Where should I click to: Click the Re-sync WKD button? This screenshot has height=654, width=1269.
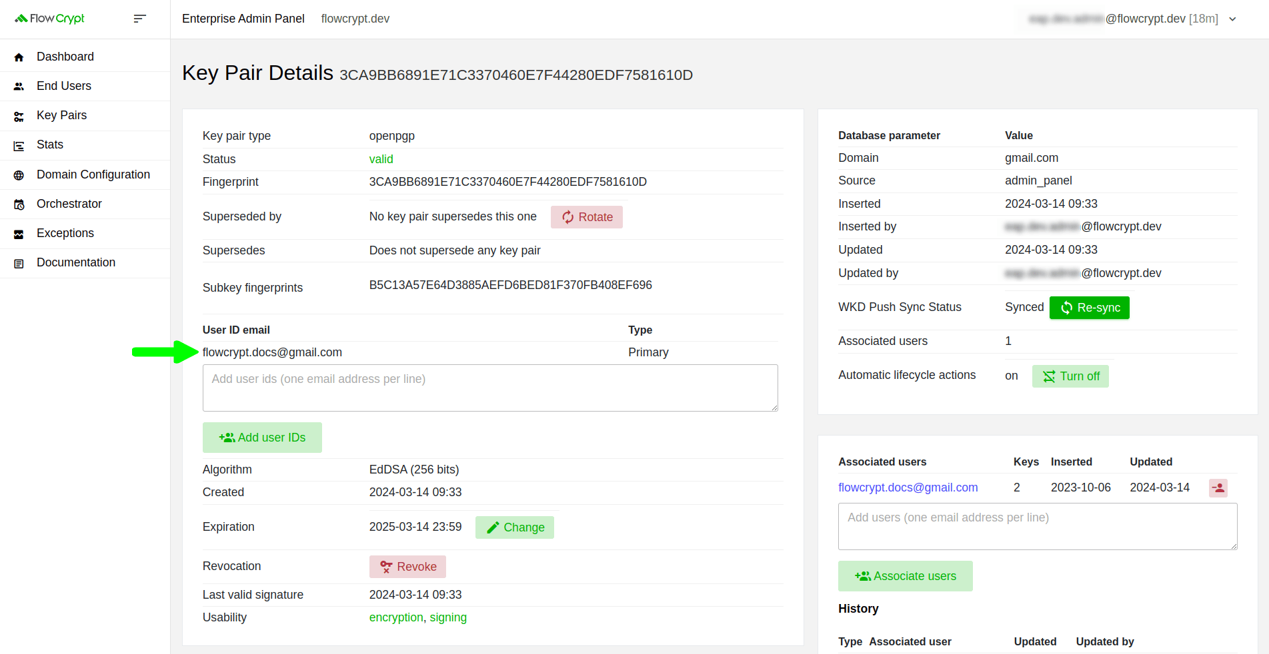click(x=1090, y=308)
